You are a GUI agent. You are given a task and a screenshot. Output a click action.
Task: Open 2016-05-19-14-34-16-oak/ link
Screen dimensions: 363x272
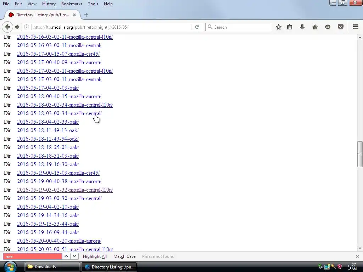pyautogui.click(x=48, y=215)
